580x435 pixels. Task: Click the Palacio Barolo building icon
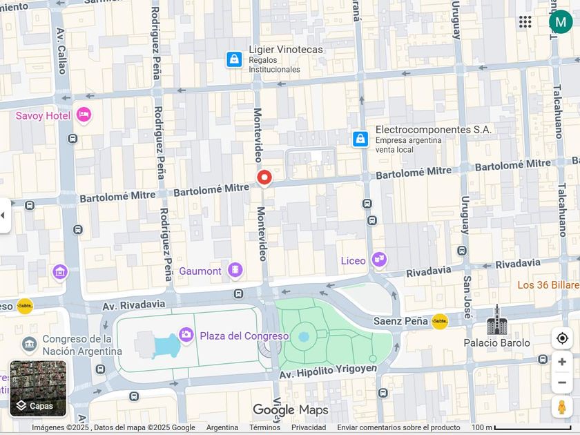click(496, 320)
